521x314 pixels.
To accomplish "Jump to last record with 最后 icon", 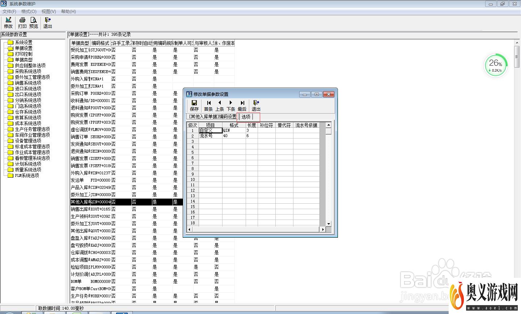I will pyautogui.click(x=242, y=106).
